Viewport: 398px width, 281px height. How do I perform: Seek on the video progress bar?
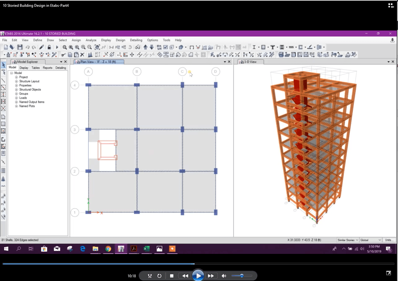click(x=198, y=264)
